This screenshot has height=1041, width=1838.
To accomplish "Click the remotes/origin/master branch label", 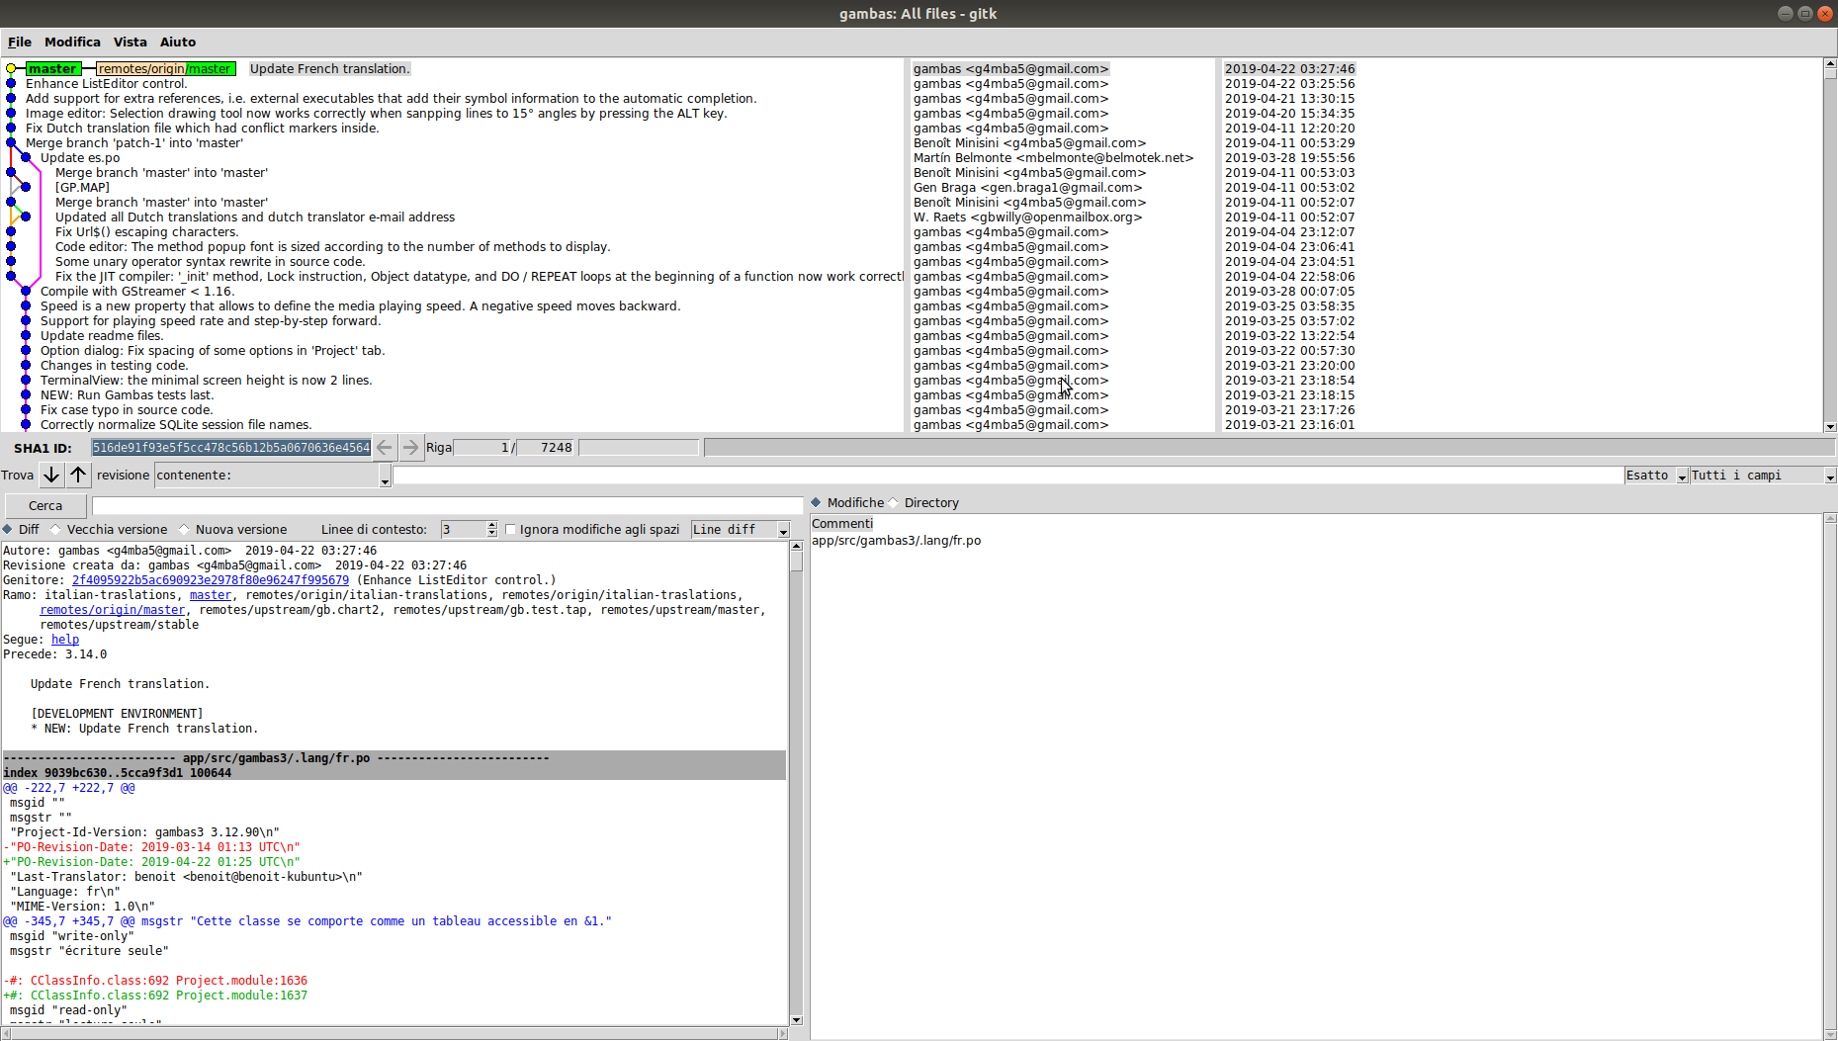I will click(x=165, y=69).
